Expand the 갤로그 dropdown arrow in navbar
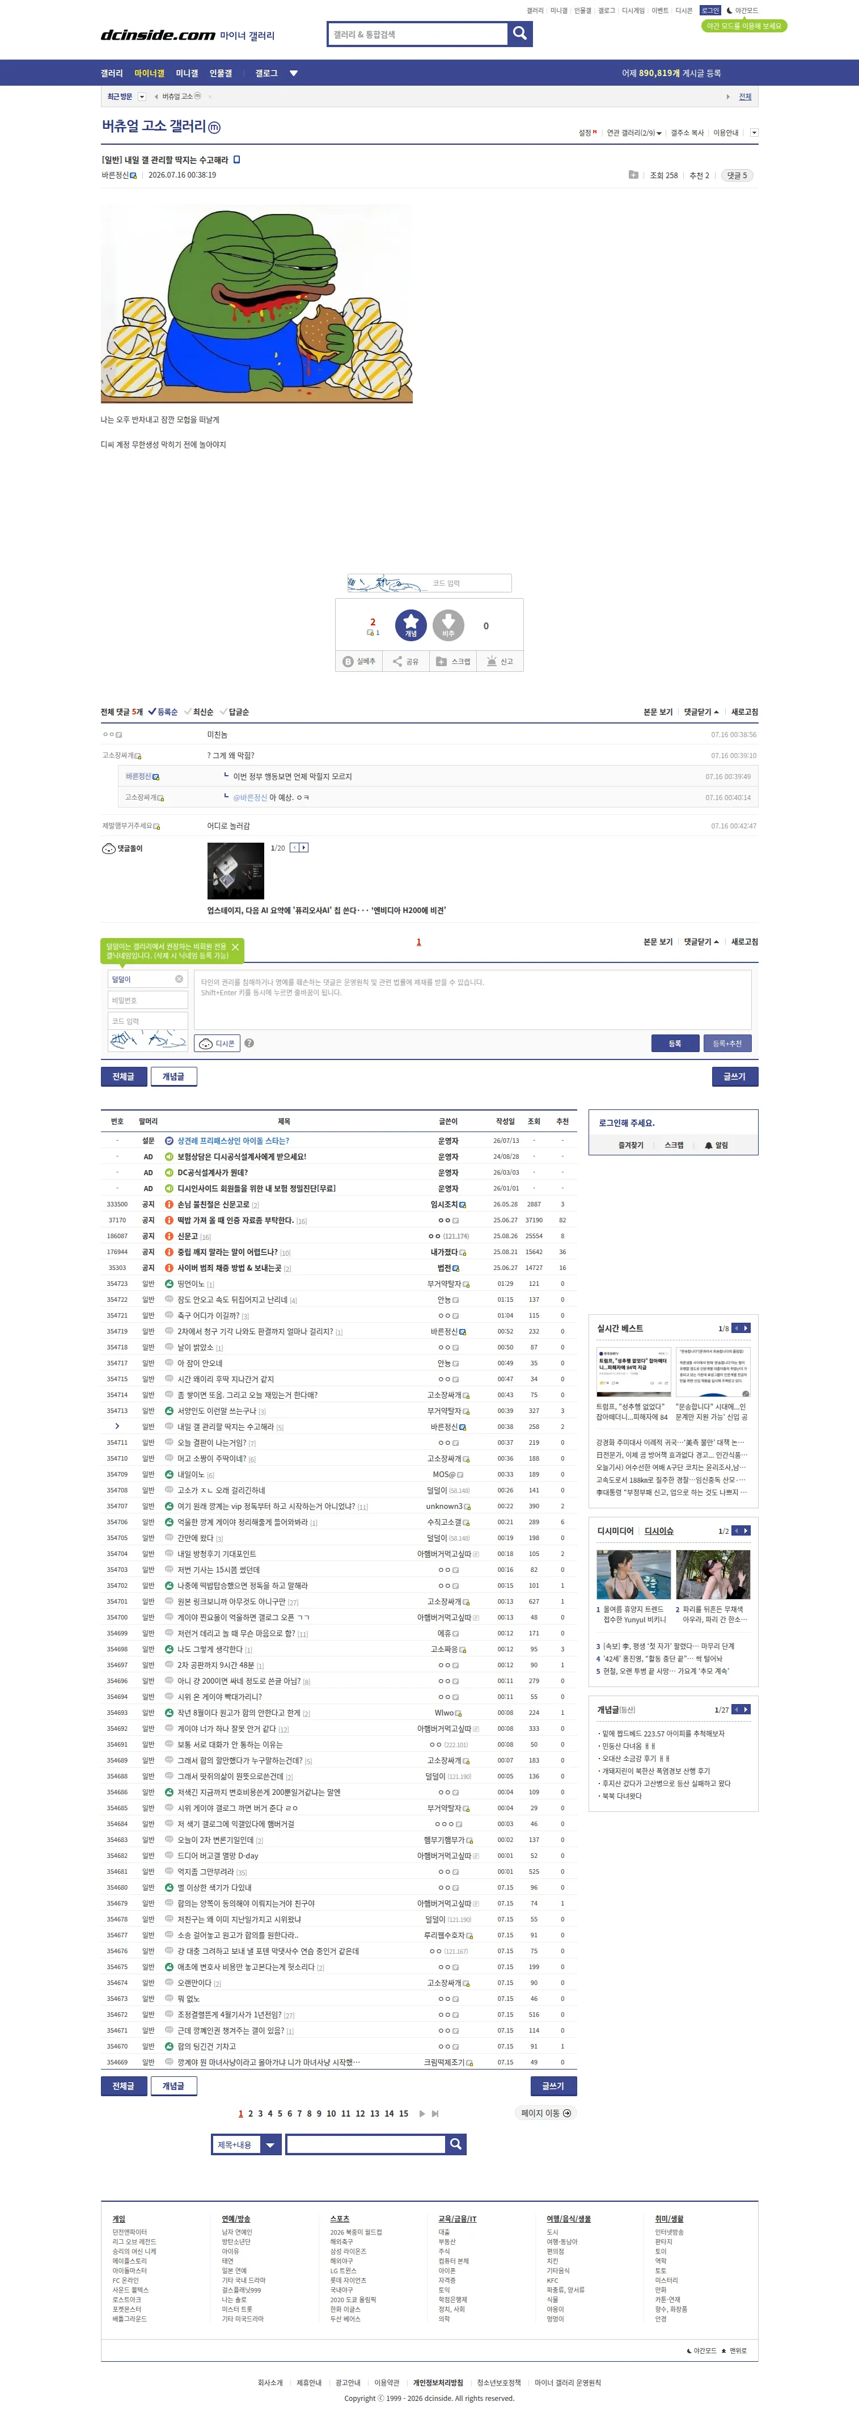 (x=293, y=73)
